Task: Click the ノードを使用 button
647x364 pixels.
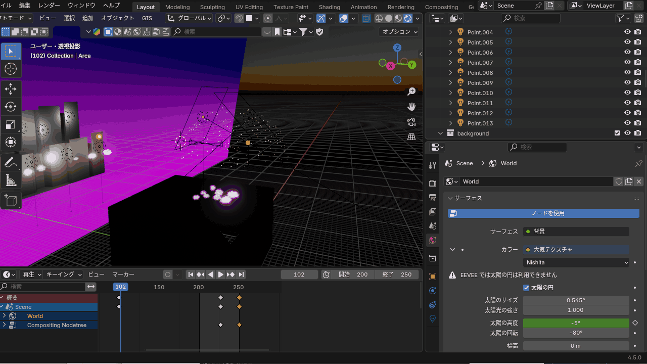Action: point(543,213)
